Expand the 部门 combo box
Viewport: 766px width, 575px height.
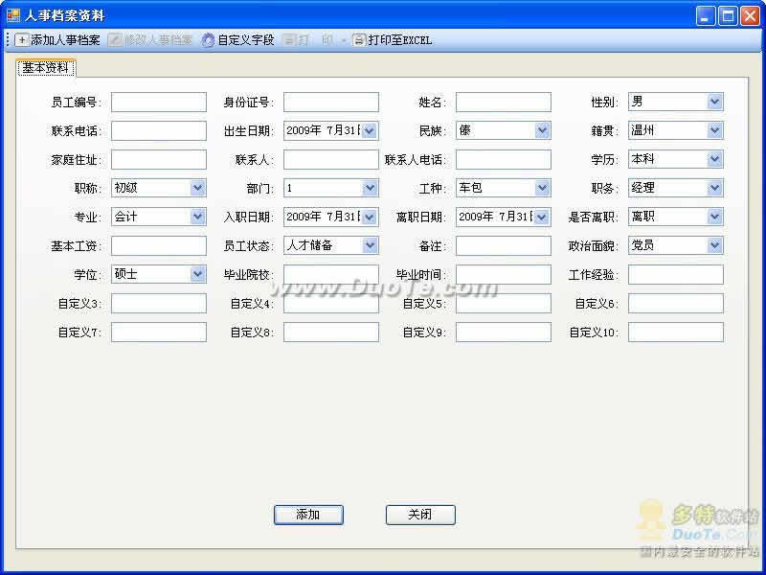(330, 188)
